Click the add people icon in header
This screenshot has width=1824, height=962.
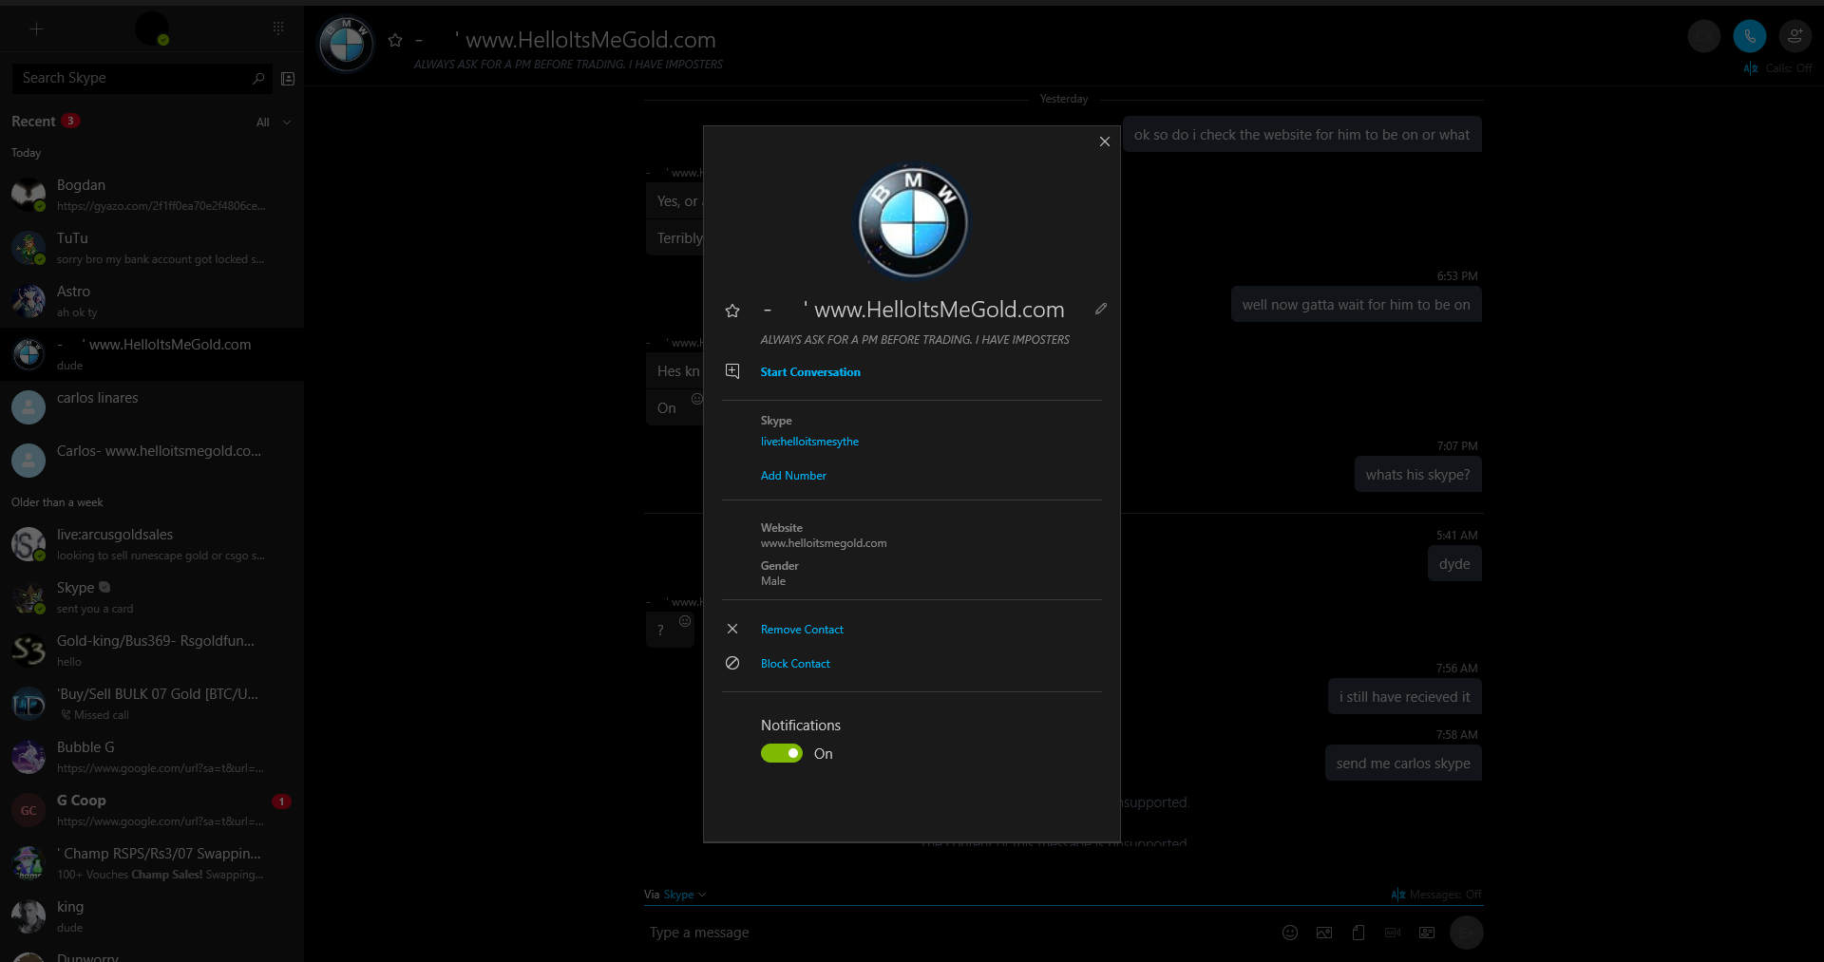pyautogui.click(x=1795, y=36)
